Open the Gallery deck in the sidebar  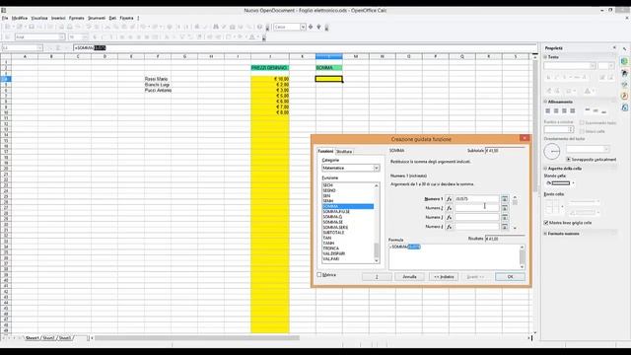click(624, 85)
